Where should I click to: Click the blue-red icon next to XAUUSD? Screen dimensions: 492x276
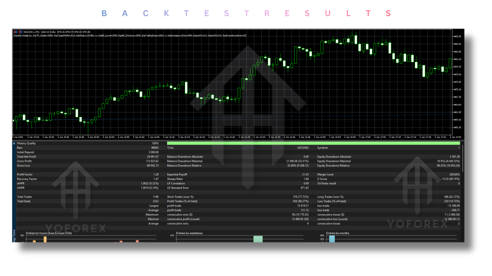coord(20,32)
